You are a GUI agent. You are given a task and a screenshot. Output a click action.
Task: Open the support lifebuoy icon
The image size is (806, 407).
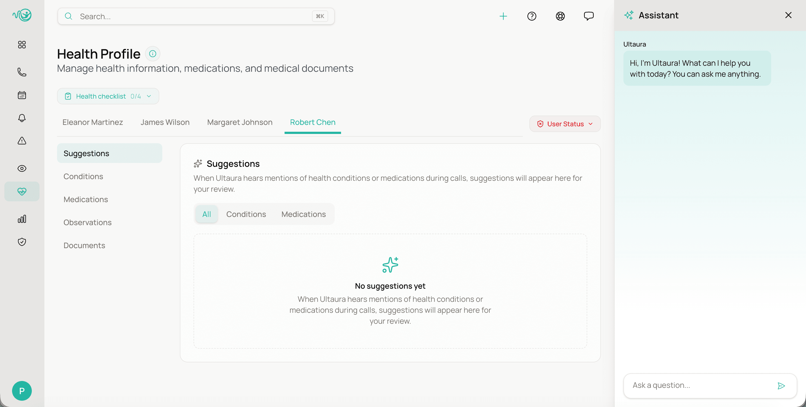(560, 16)
